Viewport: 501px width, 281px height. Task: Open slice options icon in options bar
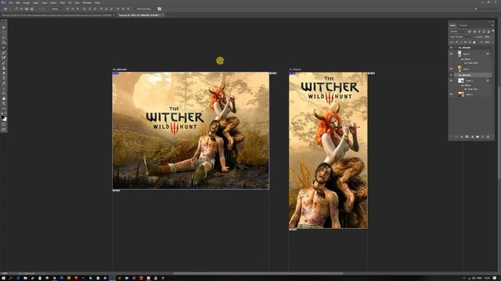coord(160,9)
